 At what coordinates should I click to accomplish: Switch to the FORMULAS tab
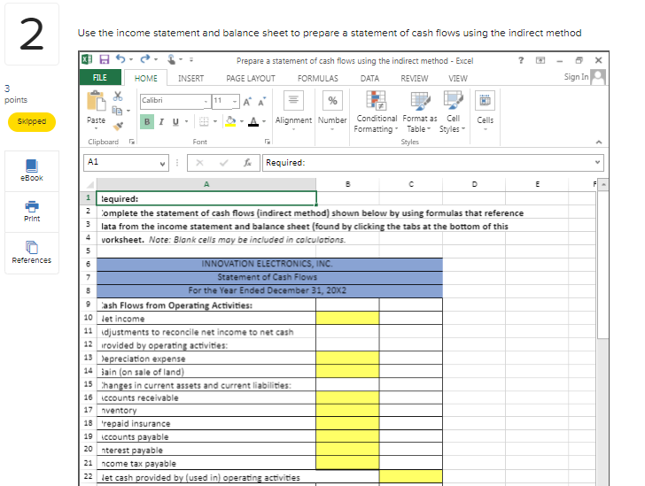[317, 78]
